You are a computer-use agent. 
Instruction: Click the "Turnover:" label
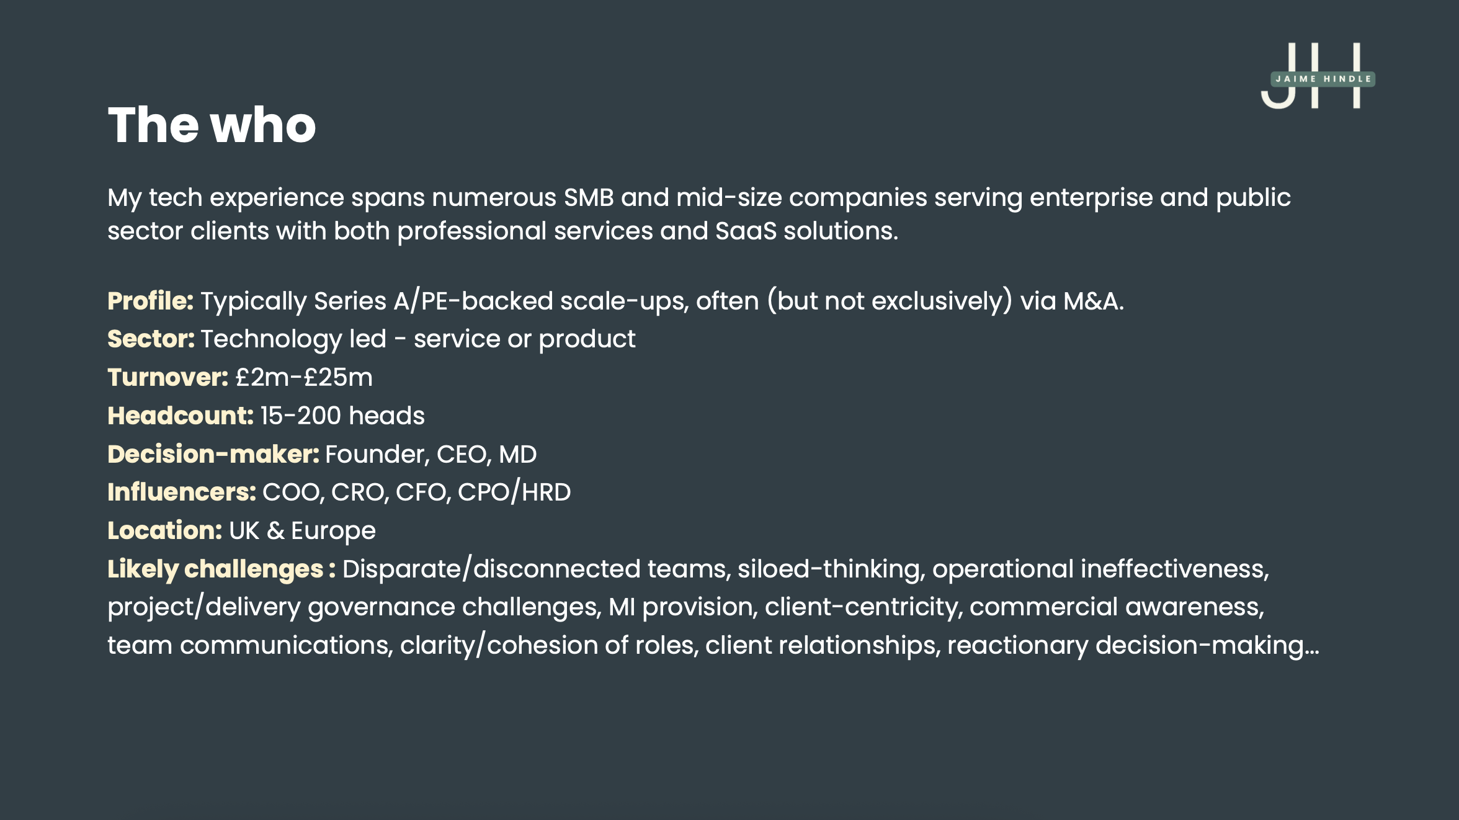pyautogui.click(x=167, y=378)
